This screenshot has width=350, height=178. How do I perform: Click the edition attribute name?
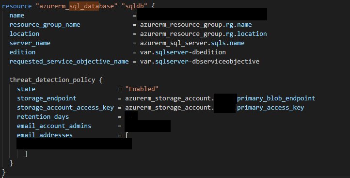point(22,52)
